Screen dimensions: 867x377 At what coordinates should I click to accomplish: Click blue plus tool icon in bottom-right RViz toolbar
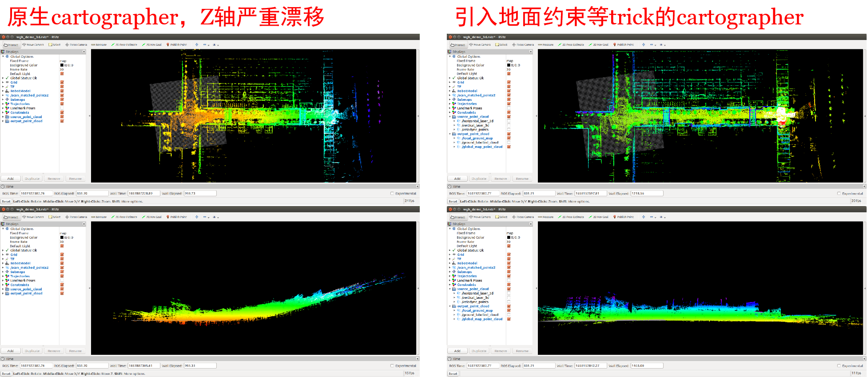pos(644,217)
